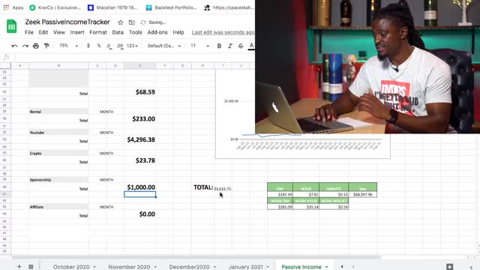Star the Zeek PassiveIncomeTracker document
The image size is (480, 270).
120,22
